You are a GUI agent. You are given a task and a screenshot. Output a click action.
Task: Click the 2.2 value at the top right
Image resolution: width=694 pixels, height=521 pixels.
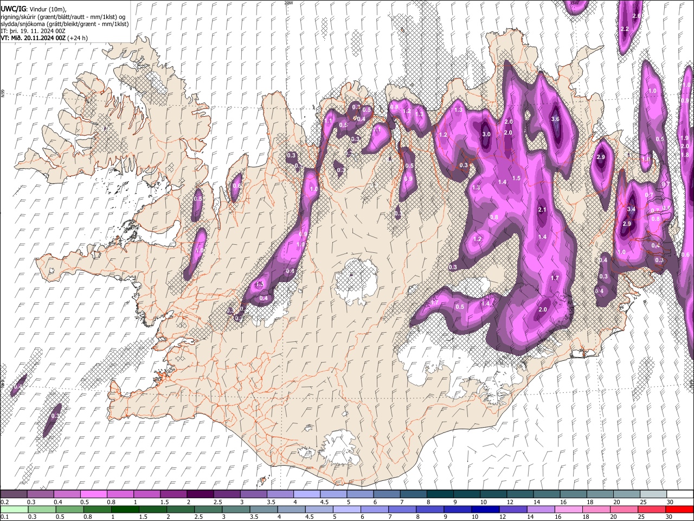[625, 29]
